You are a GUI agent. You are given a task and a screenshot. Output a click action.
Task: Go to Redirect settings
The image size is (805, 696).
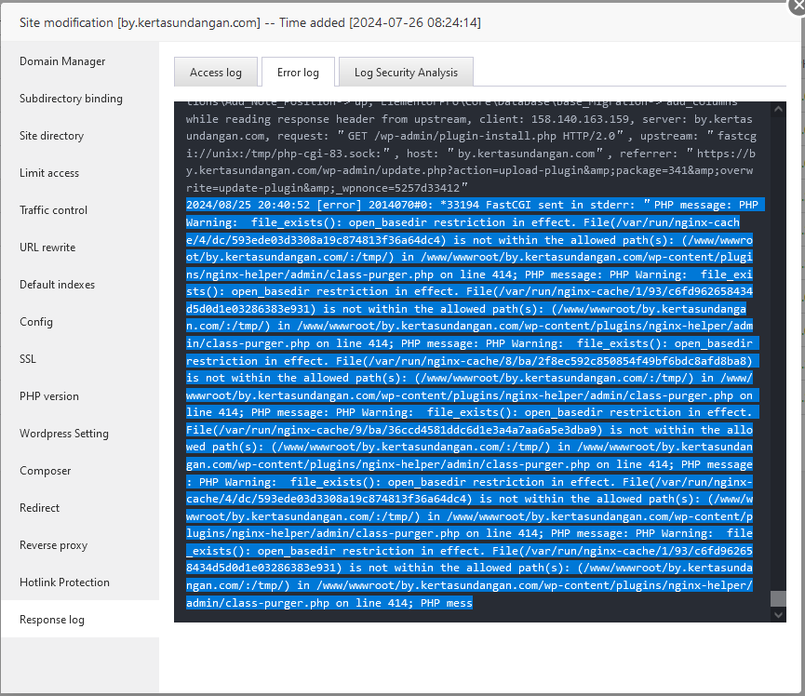(x=80, y=508)
